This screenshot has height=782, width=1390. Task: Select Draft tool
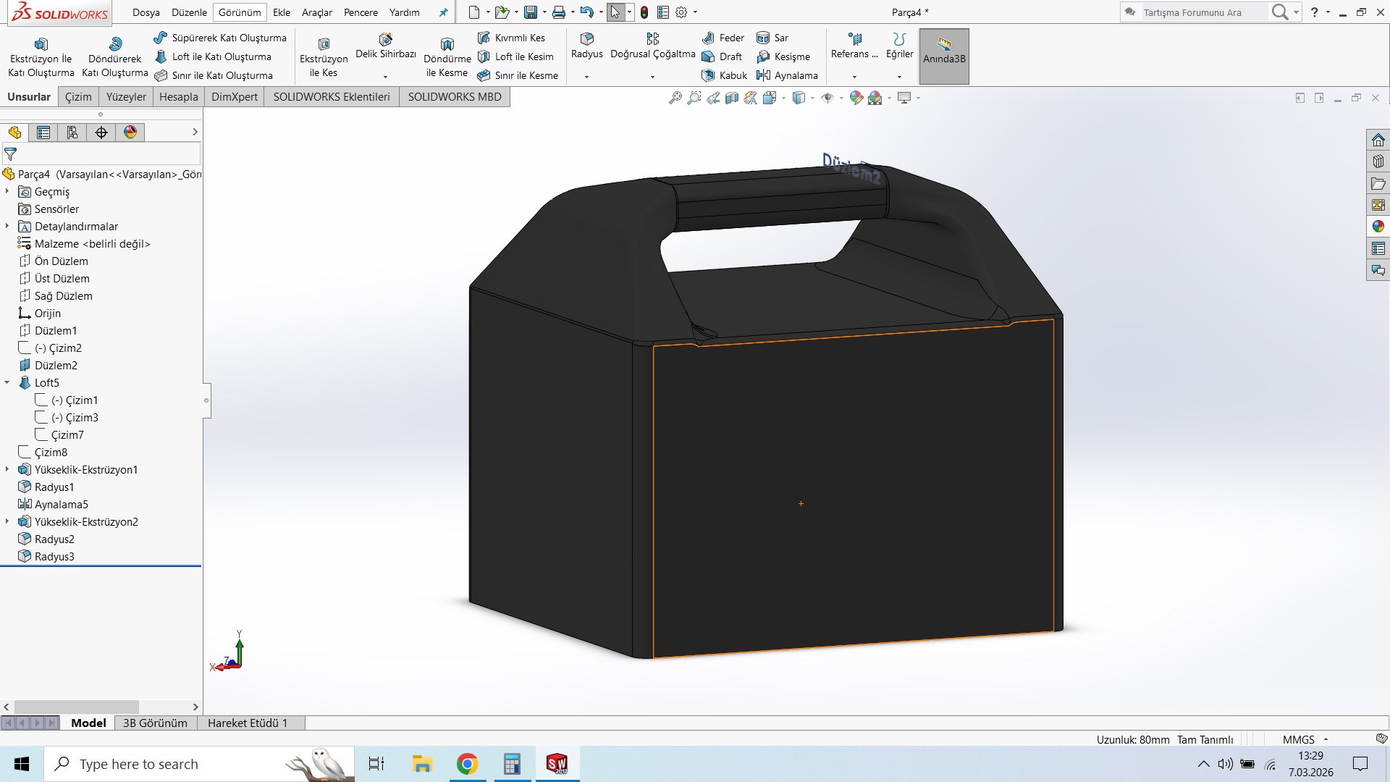click(x=722, y=56)
